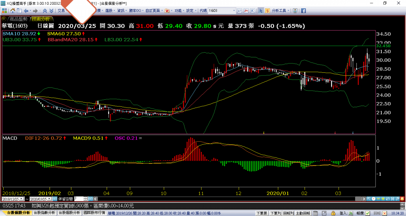Click the red trend chart icon
The image size is (406, 216).
click(247, 11)
